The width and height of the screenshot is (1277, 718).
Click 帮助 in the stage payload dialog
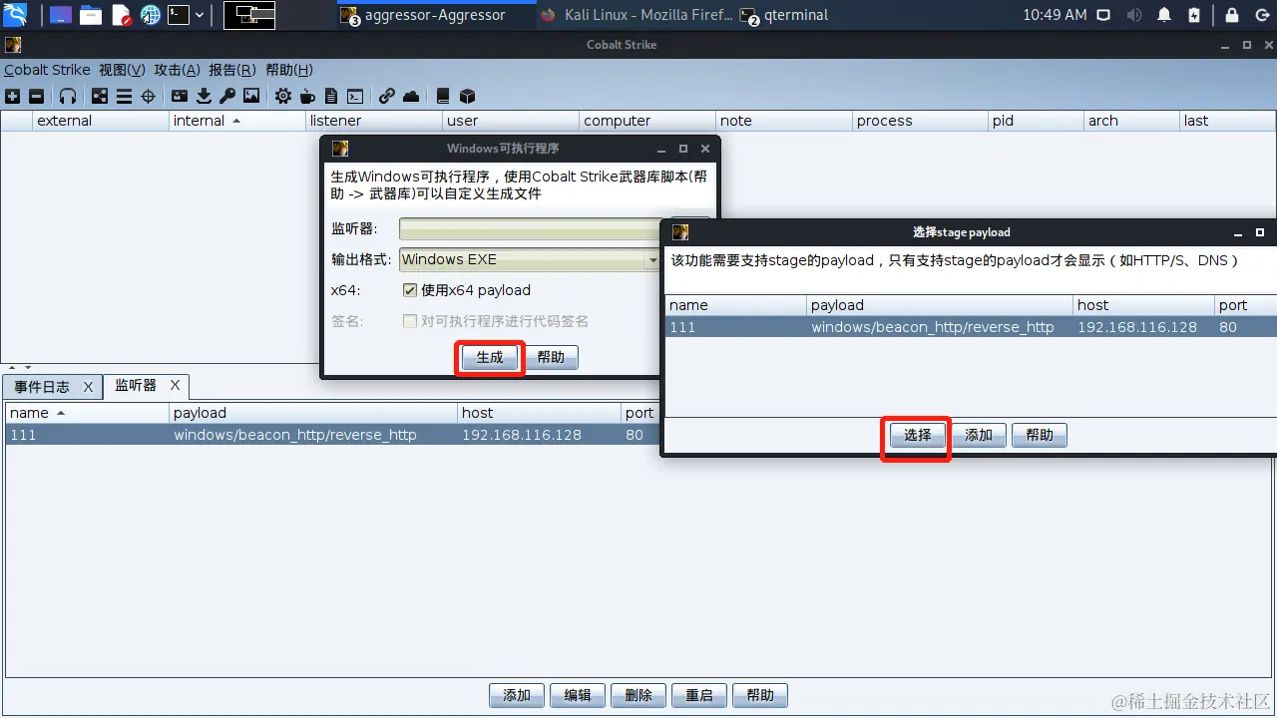click(1040, 435)
